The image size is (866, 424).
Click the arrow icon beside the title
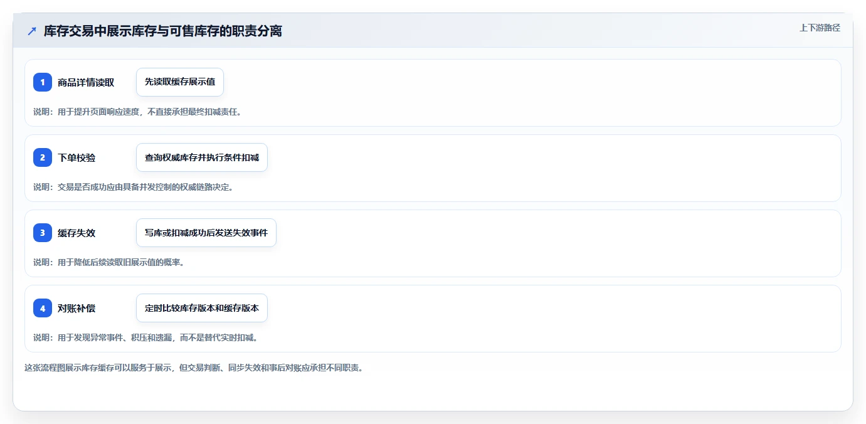[32, 31]
